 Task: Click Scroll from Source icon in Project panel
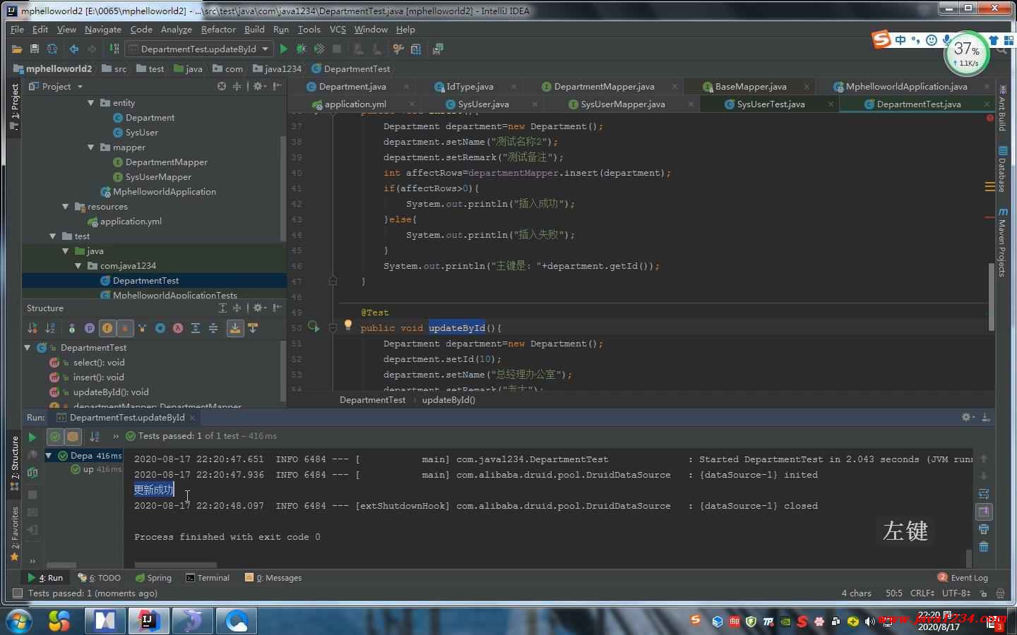[222, 86]
